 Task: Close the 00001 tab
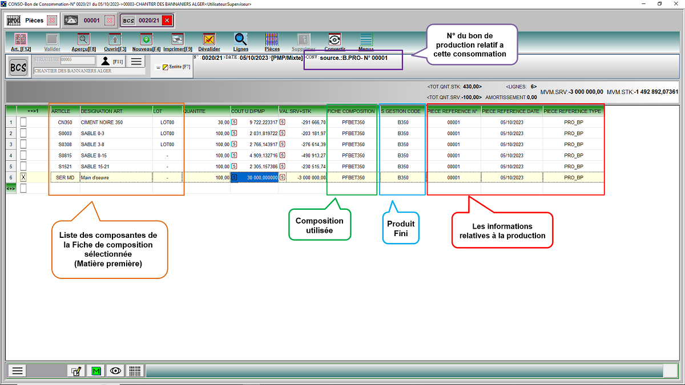pyautogui.click(x=110, y=21)
